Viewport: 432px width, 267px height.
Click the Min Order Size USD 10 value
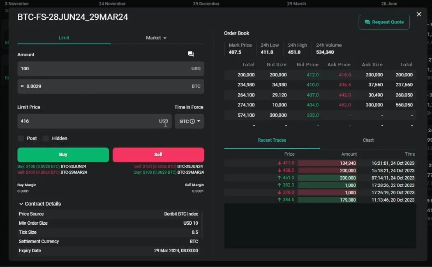coord(191,223)
